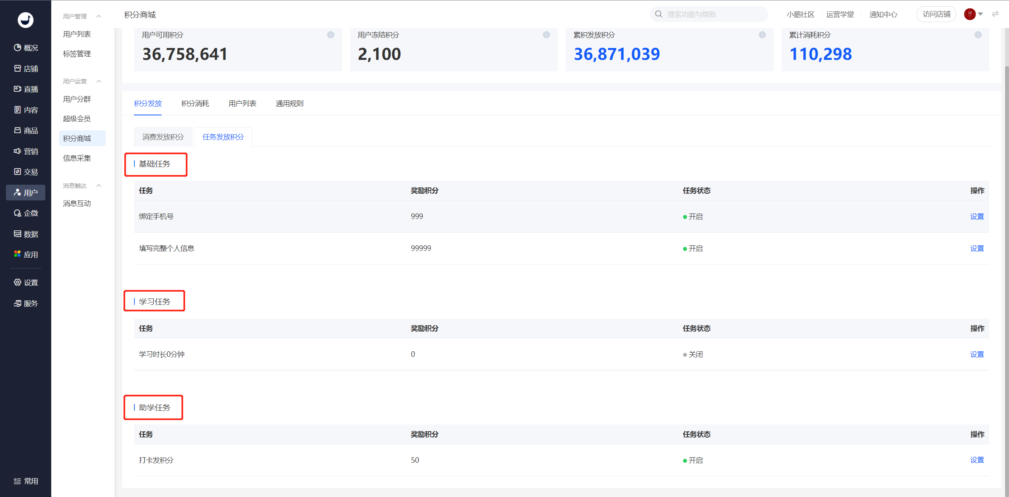Open the 交易 transactions sidebar item
The image size is (1009, 497).
26,172
